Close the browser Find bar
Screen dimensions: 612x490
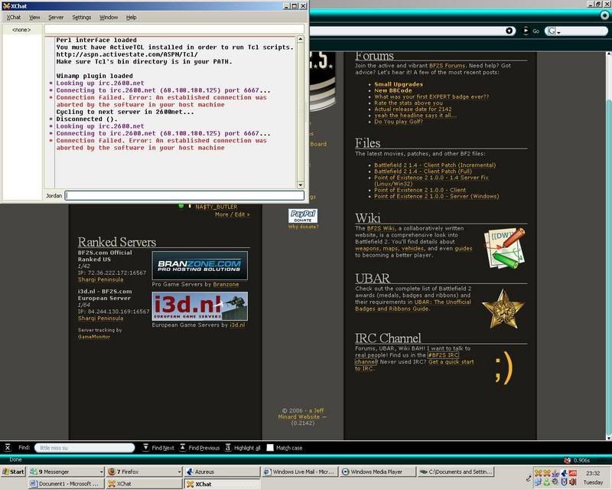(x=8, y=447)
